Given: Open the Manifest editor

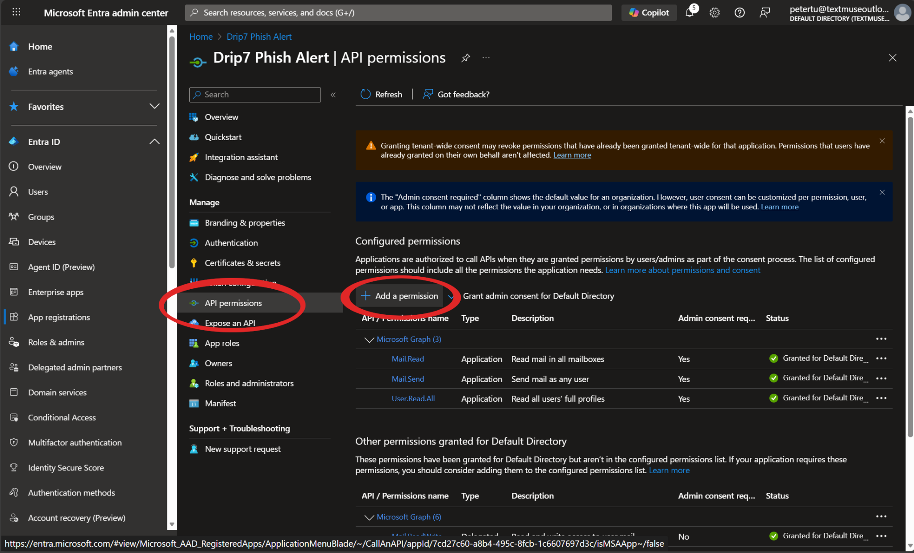Looking at the screenshot, I should click(220, 403).
